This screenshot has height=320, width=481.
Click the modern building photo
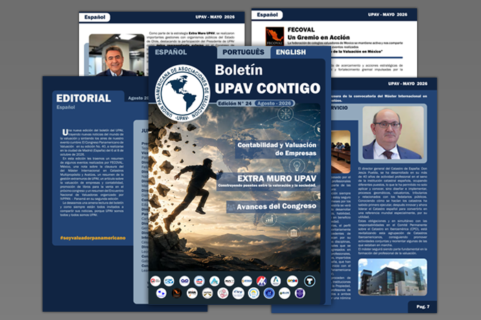(392, 277)
